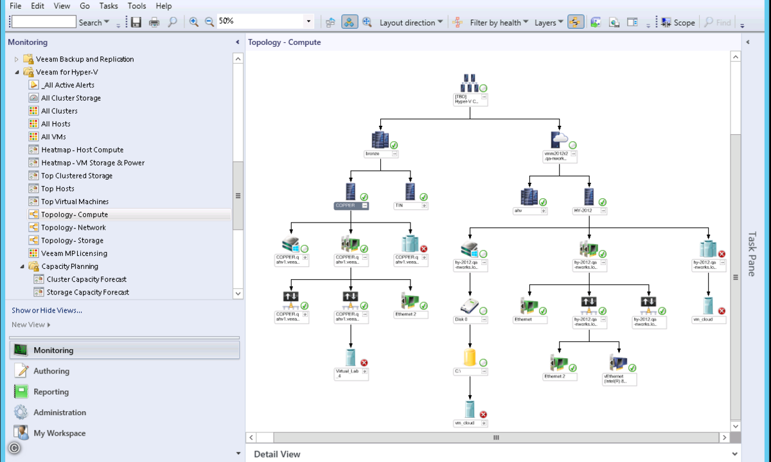The height and width of the screenshot is (462, 771).
Task: Click Show or Hide Views link
Action: pos(47,311)
